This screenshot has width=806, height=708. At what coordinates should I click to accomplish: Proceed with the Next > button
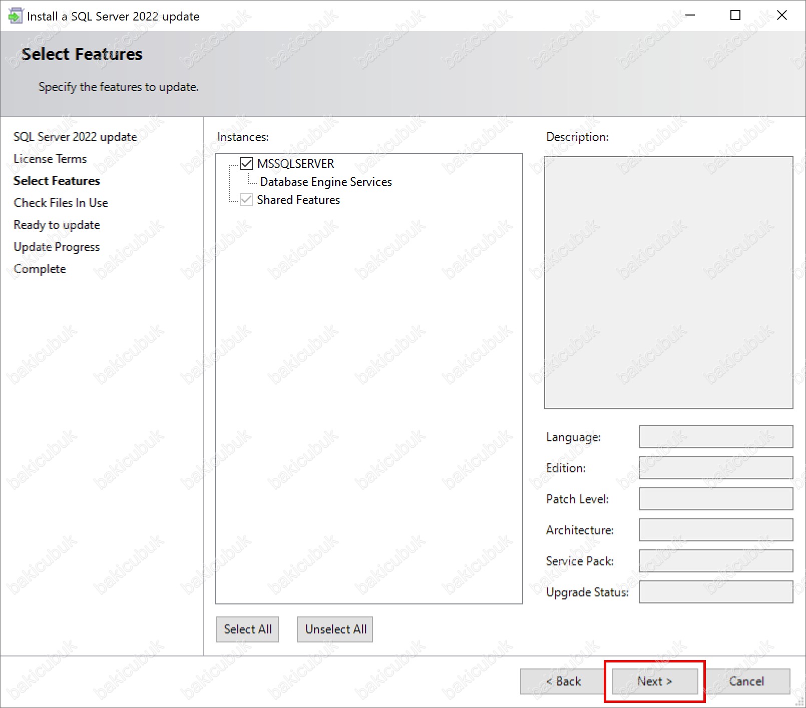(x=655, y=681)
